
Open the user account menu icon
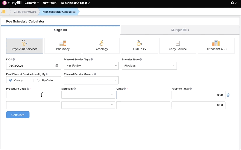click(234, 3)
